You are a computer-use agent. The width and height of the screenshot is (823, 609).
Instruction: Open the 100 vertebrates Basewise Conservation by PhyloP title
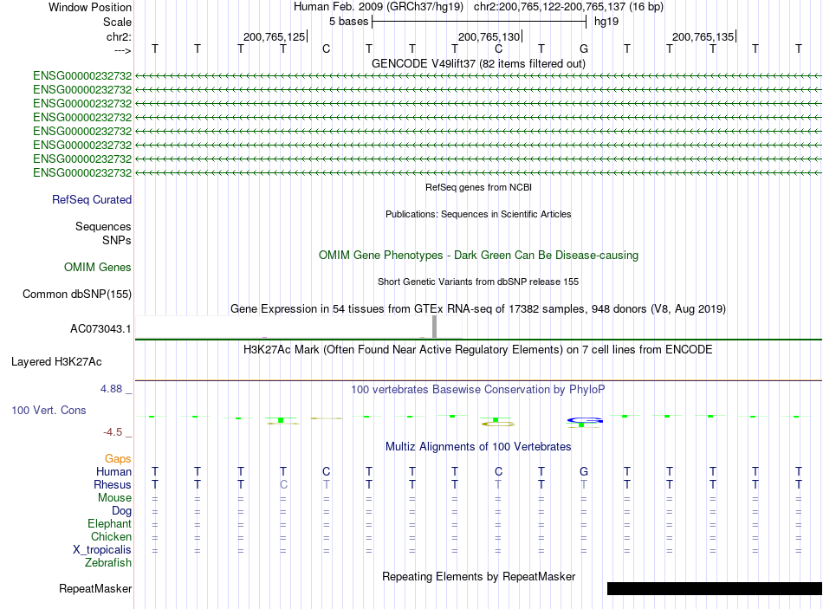(478, 390)
